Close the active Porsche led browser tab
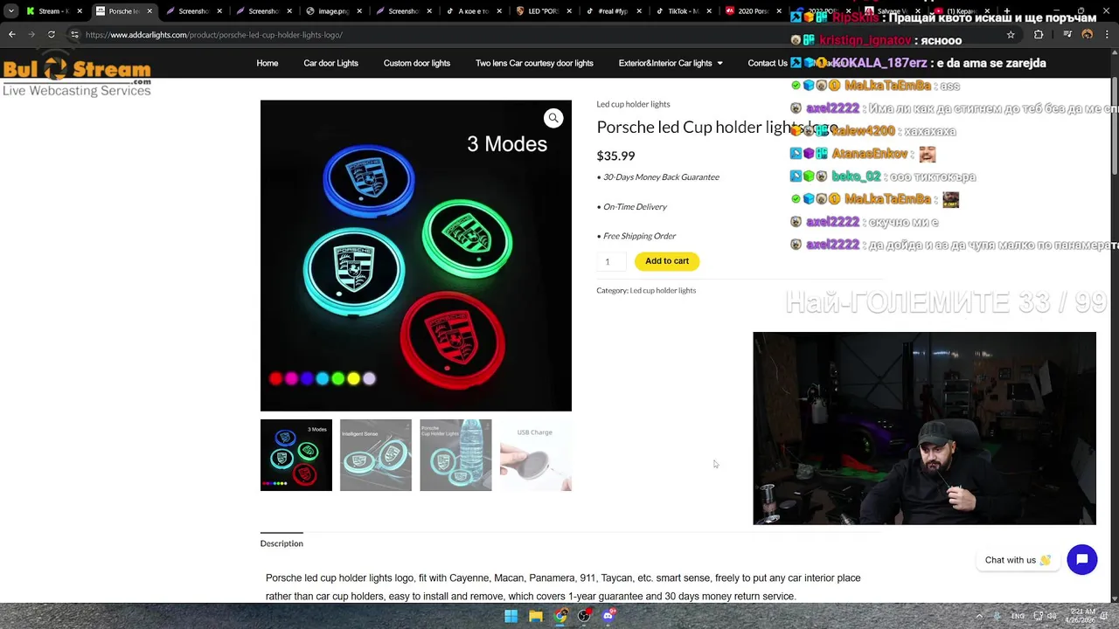This screenshot has height=629, width=1119. [x=149, y=11]
